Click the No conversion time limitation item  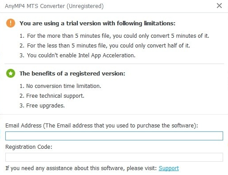pos(60,86)
